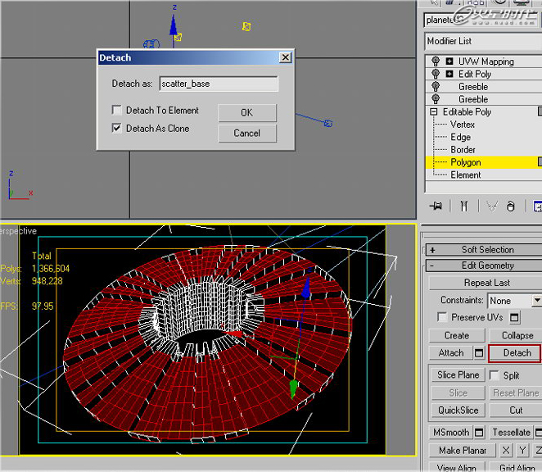Image resolution: width=542 pixels, height=472 pixels.
Task: Open Preserve UVs settings box icon
Action: point(515,317)
